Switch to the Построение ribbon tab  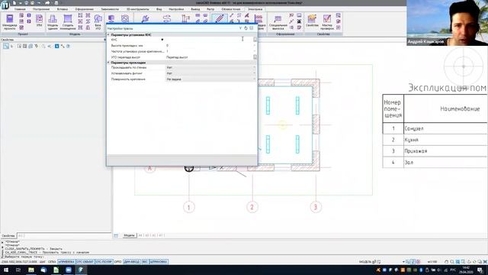pyautogui.click(x=41, y=9)
